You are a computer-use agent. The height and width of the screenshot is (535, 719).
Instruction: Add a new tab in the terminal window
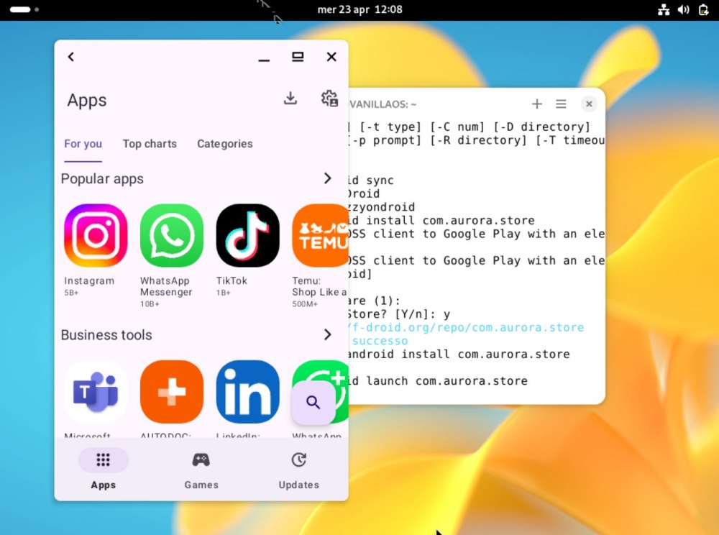537,104
